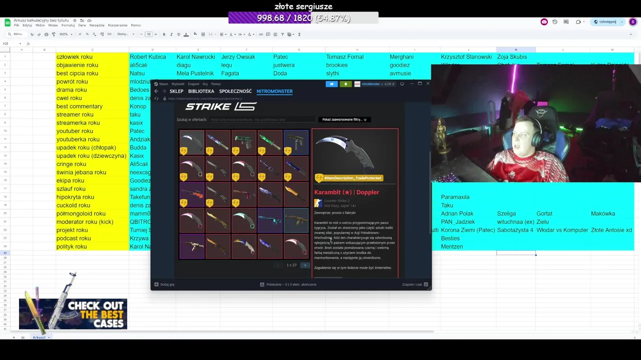
Task: Open the Wstaw menu
Action: pos(53,25)
